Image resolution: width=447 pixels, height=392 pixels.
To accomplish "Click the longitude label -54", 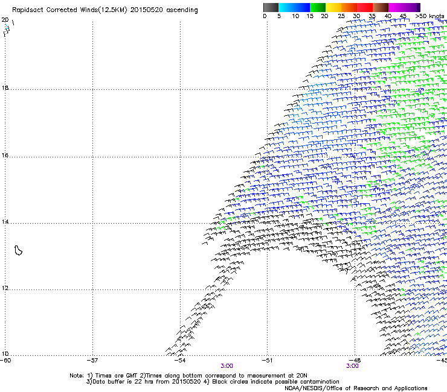I will 180,360.
